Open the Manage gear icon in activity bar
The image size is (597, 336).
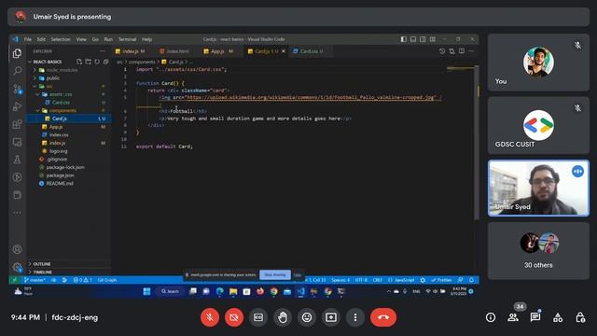tap(17, 267)
